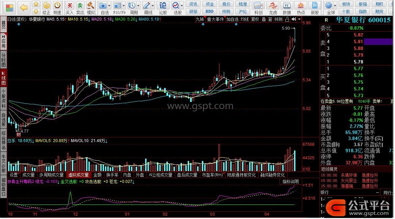Click the 板块 sector button
The image size is (395, 219).
click(x=346, y=4)
